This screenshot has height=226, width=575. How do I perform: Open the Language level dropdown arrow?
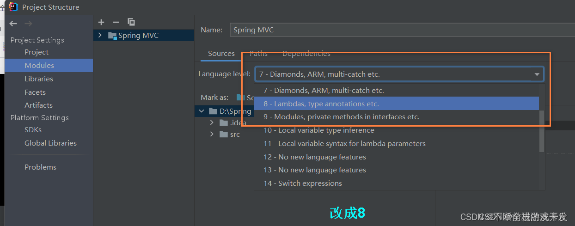point(537,74)
